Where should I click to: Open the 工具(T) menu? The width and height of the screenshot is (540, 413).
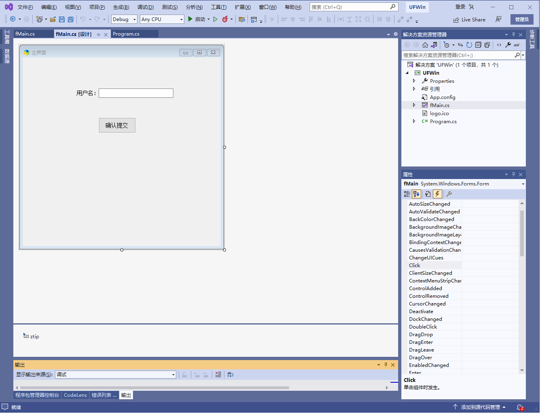219,7
